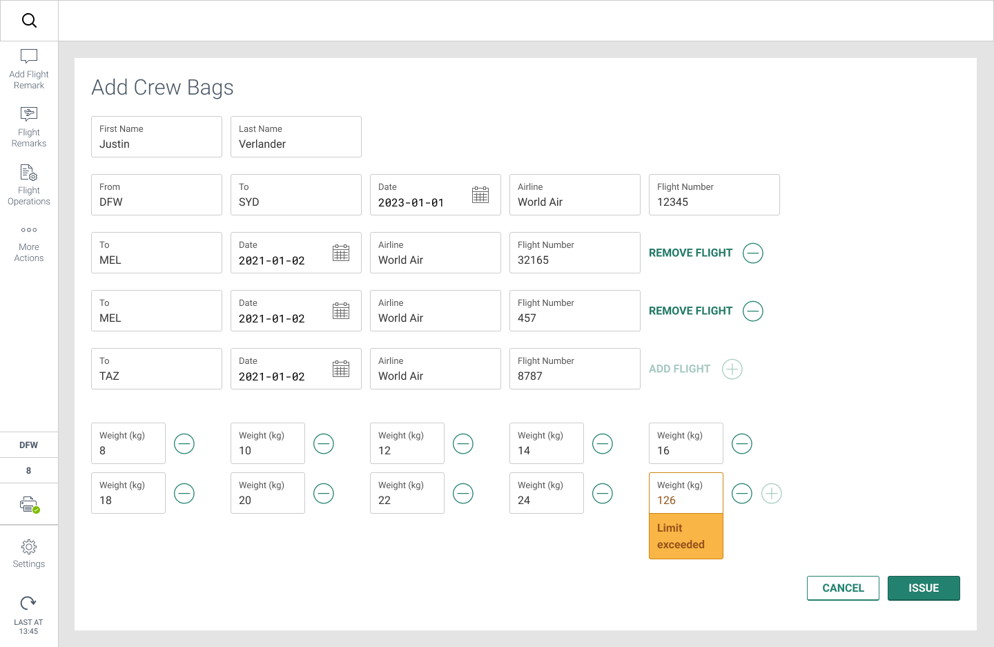Viewport: 994px width, 647px height.
Task: Add another bag with plus icon
Action: pyautogui.click(x=772, y=494)
